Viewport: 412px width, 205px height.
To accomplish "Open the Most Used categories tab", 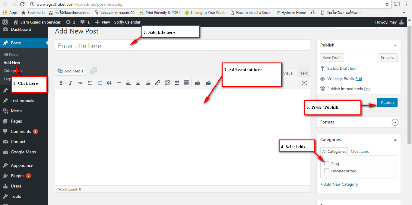I will tap(360, 151).
